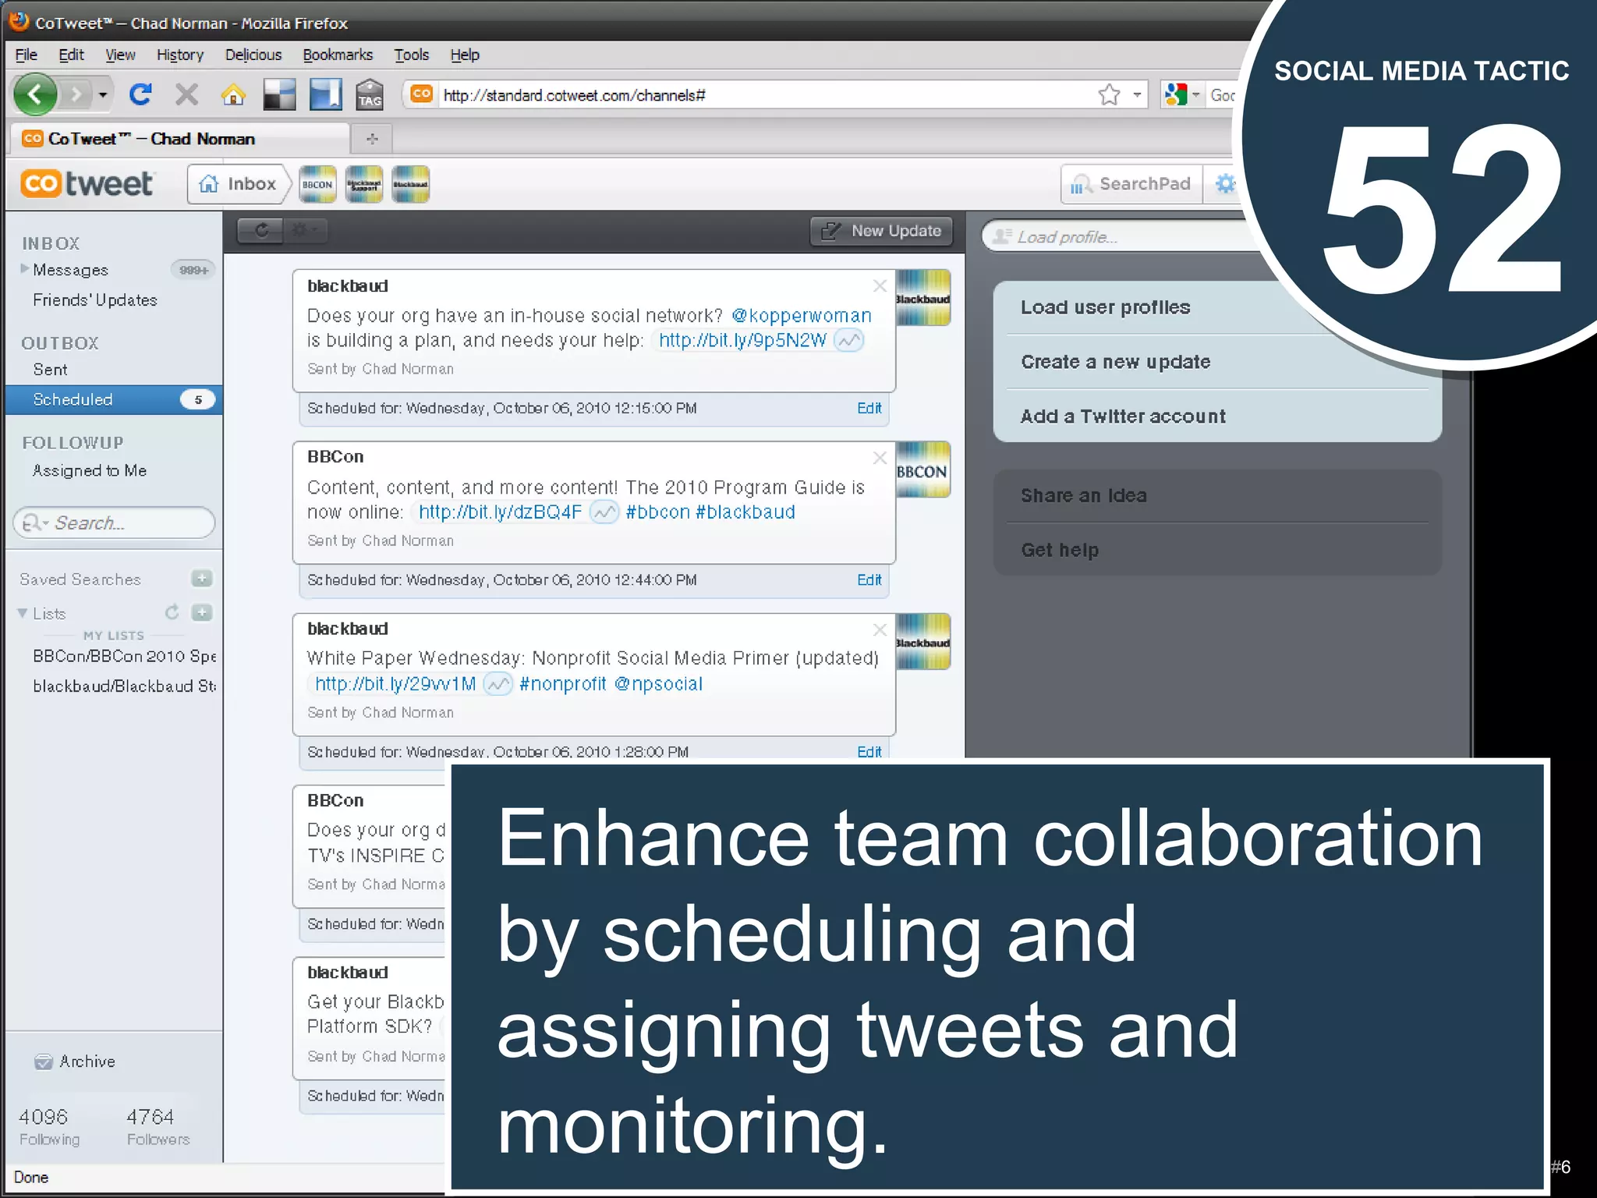Open the History menu

tap(180, 55)
